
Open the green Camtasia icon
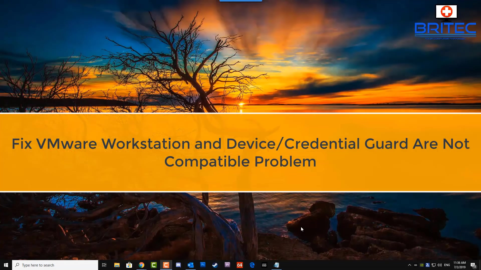[x=154, y=265]
